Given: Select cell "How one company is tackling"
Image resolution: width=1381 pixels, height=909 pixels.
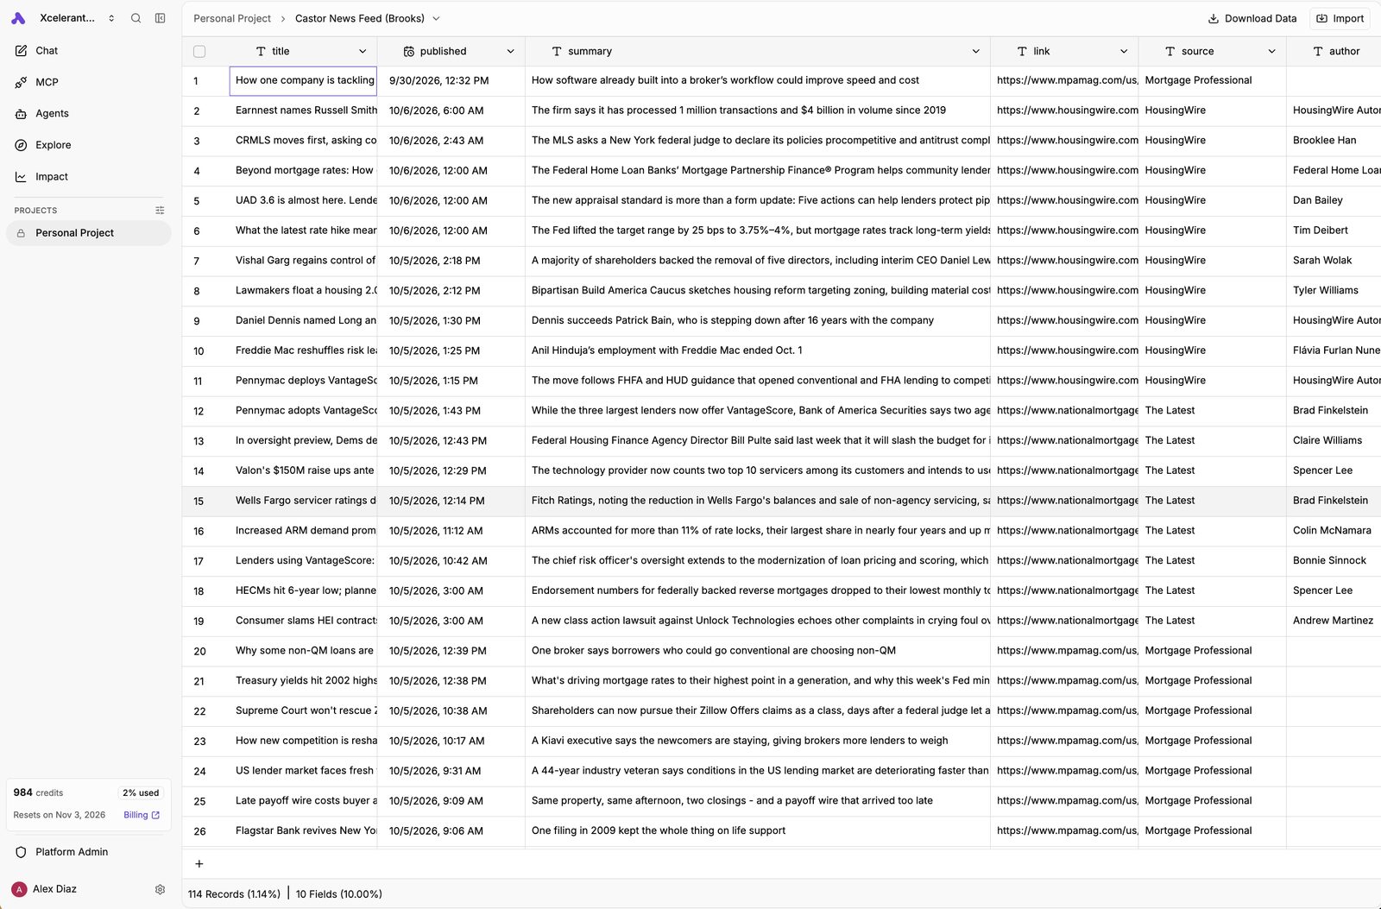Looking at the screenshot, I should pyautogui.click(x=303, y=81).
